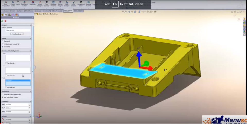Launch the Core/Cavity Builder
This screenshot has height=124, width=247.
(24, 4)
